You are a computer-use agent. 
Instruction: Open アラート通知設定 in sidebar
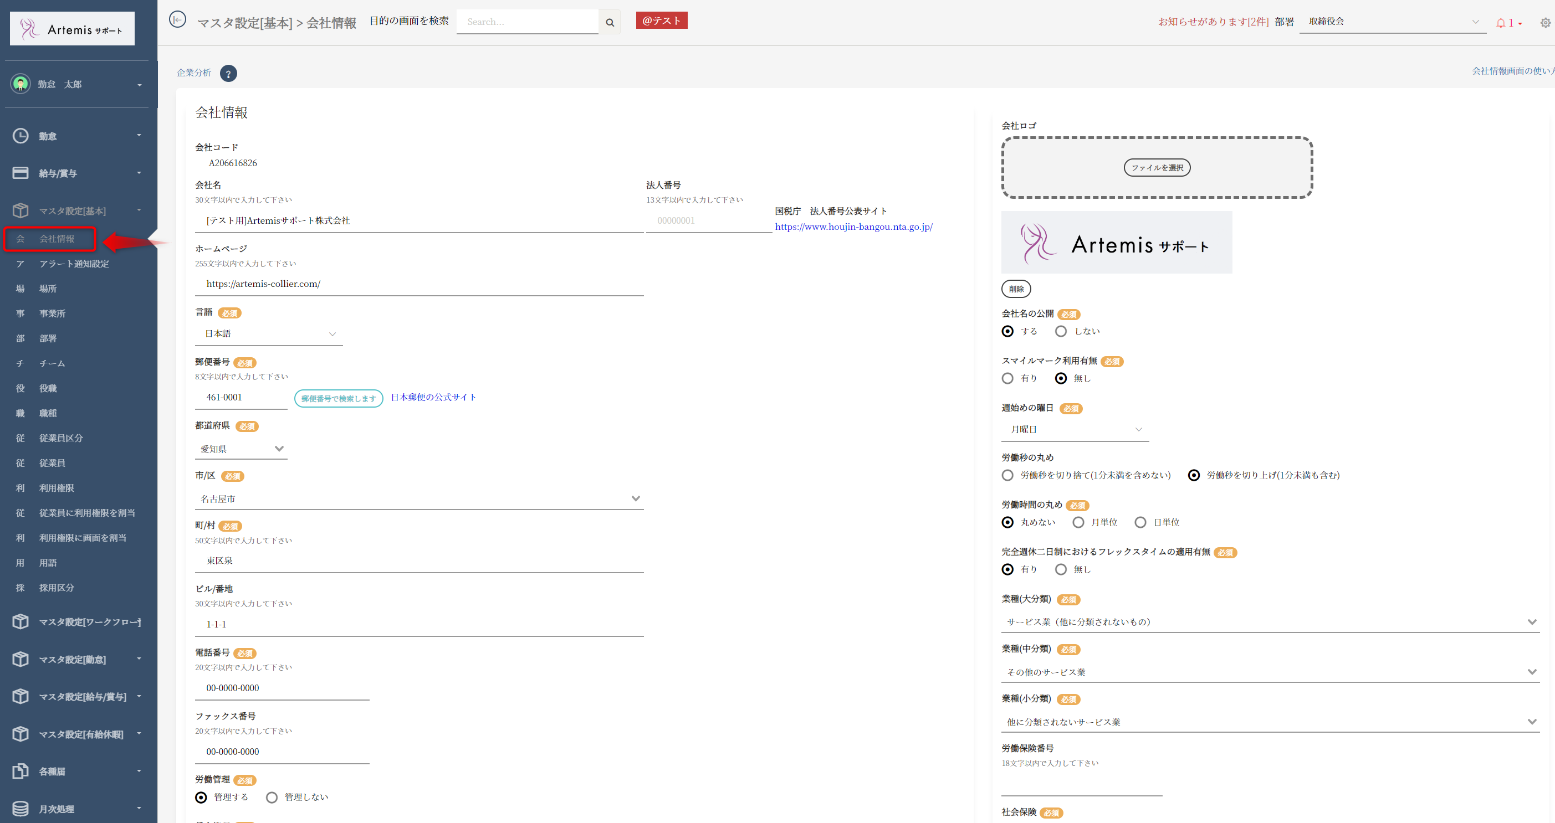74,264
